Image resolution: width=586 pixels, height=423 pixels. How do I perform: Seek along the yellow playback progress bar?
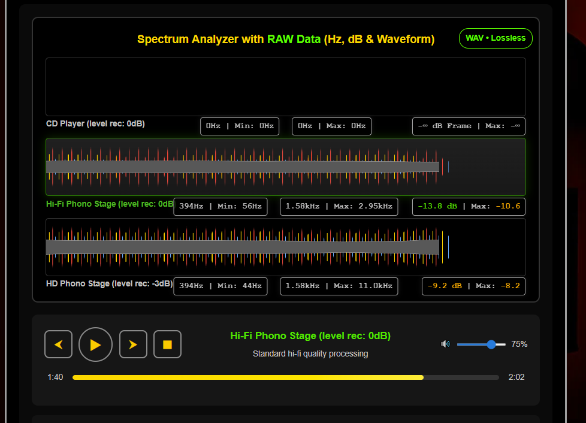286,377
